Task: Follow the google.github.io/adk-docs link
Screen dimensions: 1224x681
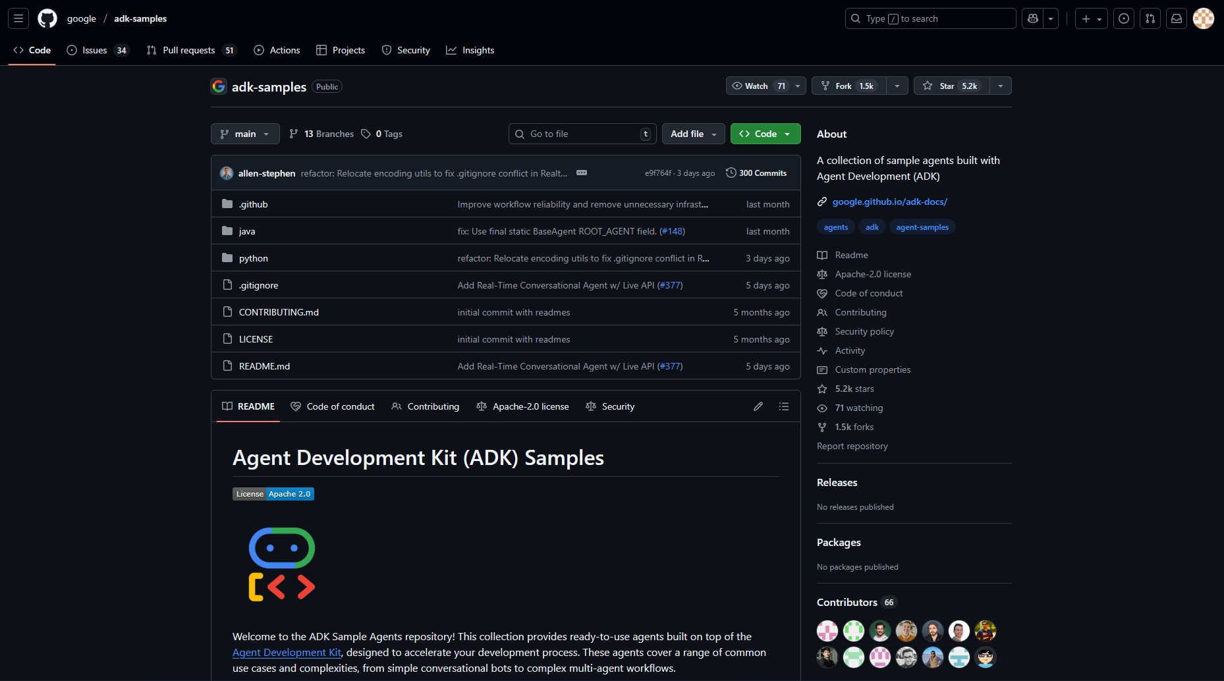Action: (x=890, y=202)
